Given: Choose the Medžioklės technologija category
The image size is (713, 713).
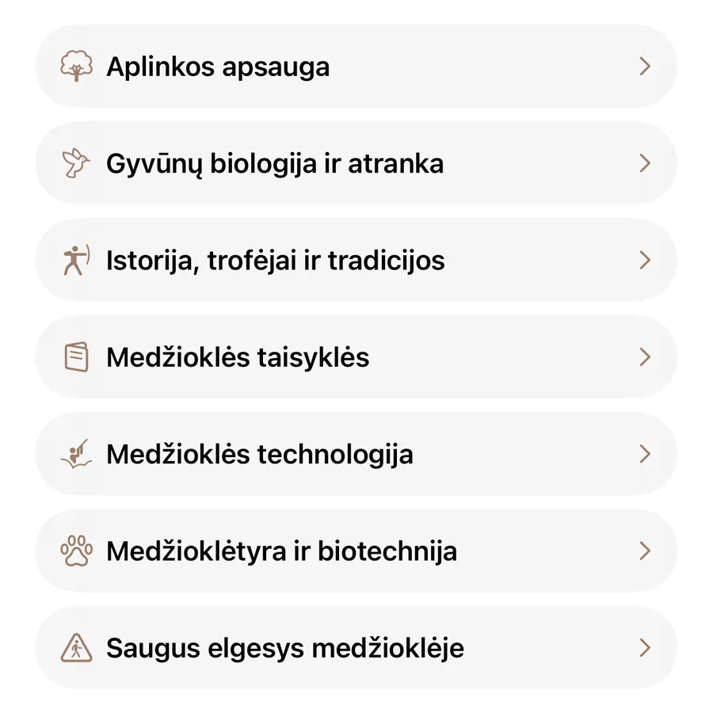Looking at the screenshot, I should click(x=260, y=454).
